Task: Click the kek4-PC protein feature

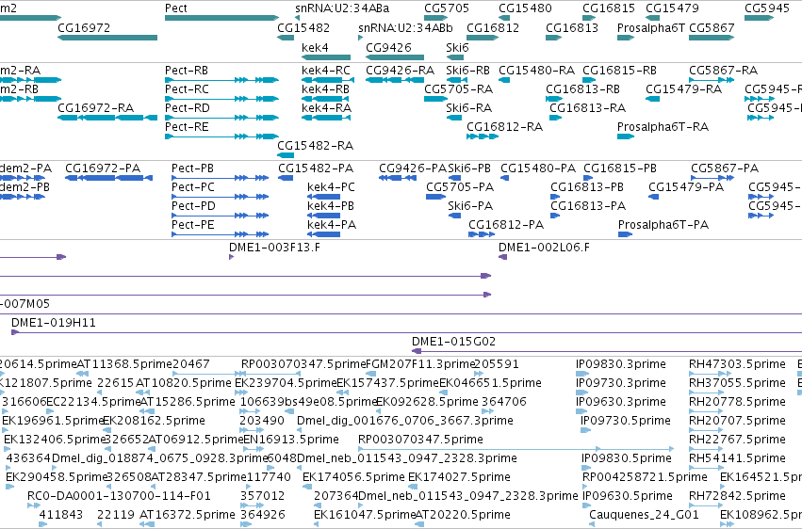Action: 324,197
